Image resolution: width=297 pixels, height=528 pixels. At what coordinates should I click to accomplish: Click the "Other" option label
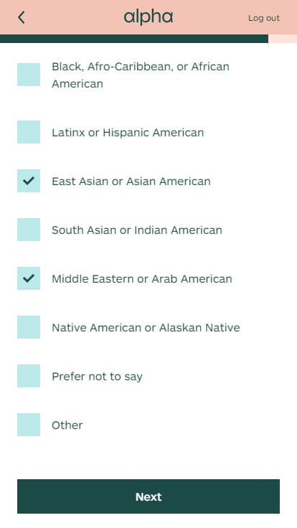click(x=67, y=425)
